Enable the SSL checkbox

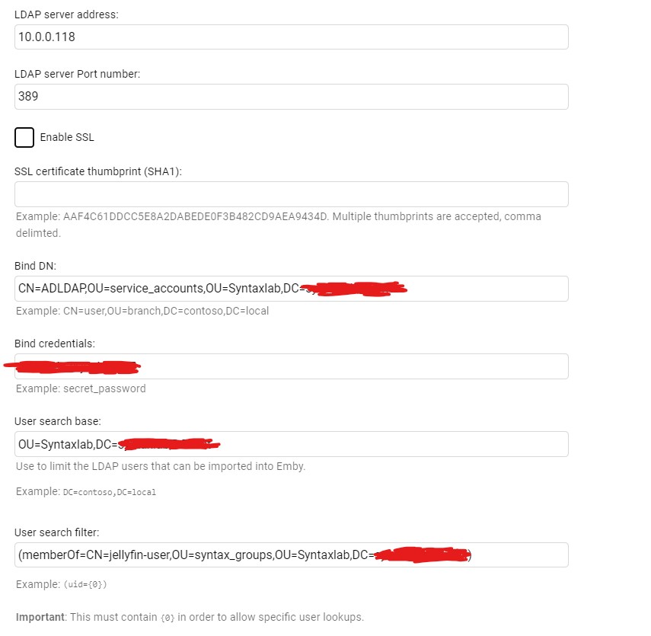(x=24, y=138)
